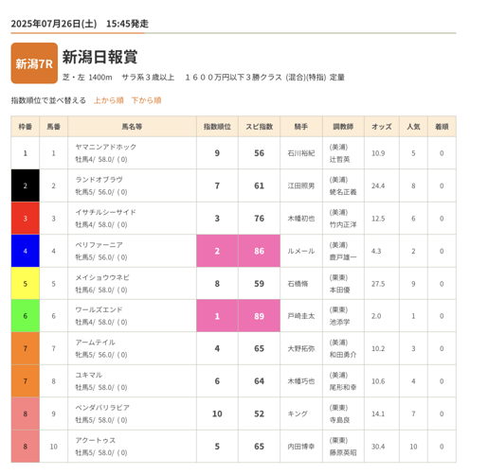Viewport: 488px width, 475px height.
Task: Click the orange 新潟7R race badge
Action: pos(34,63)
